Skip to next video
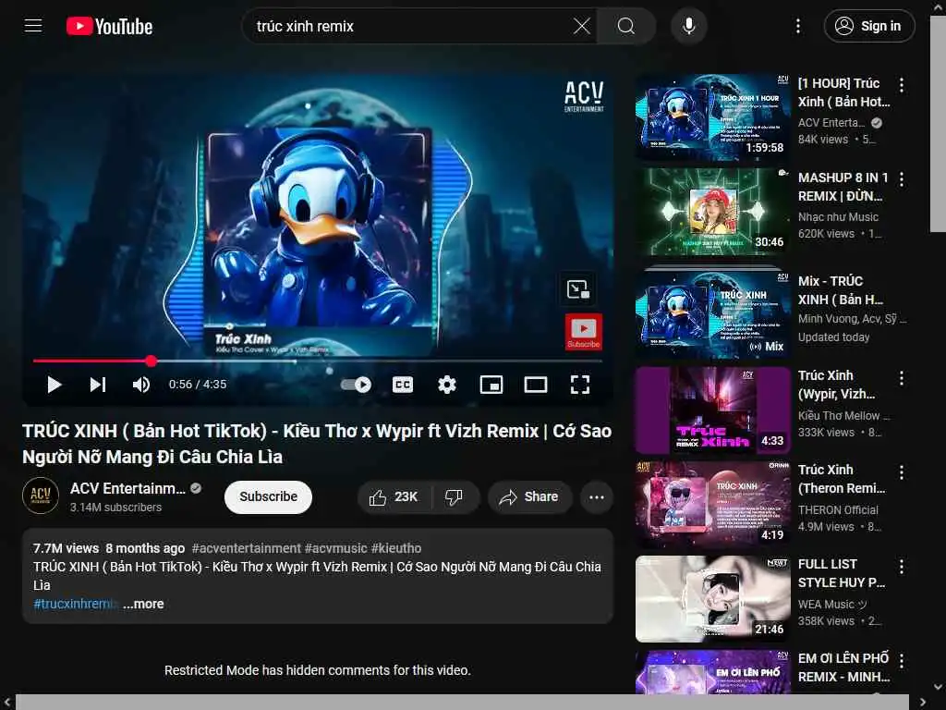This screenshot has height=710, width=946. [x=98, y=385]
